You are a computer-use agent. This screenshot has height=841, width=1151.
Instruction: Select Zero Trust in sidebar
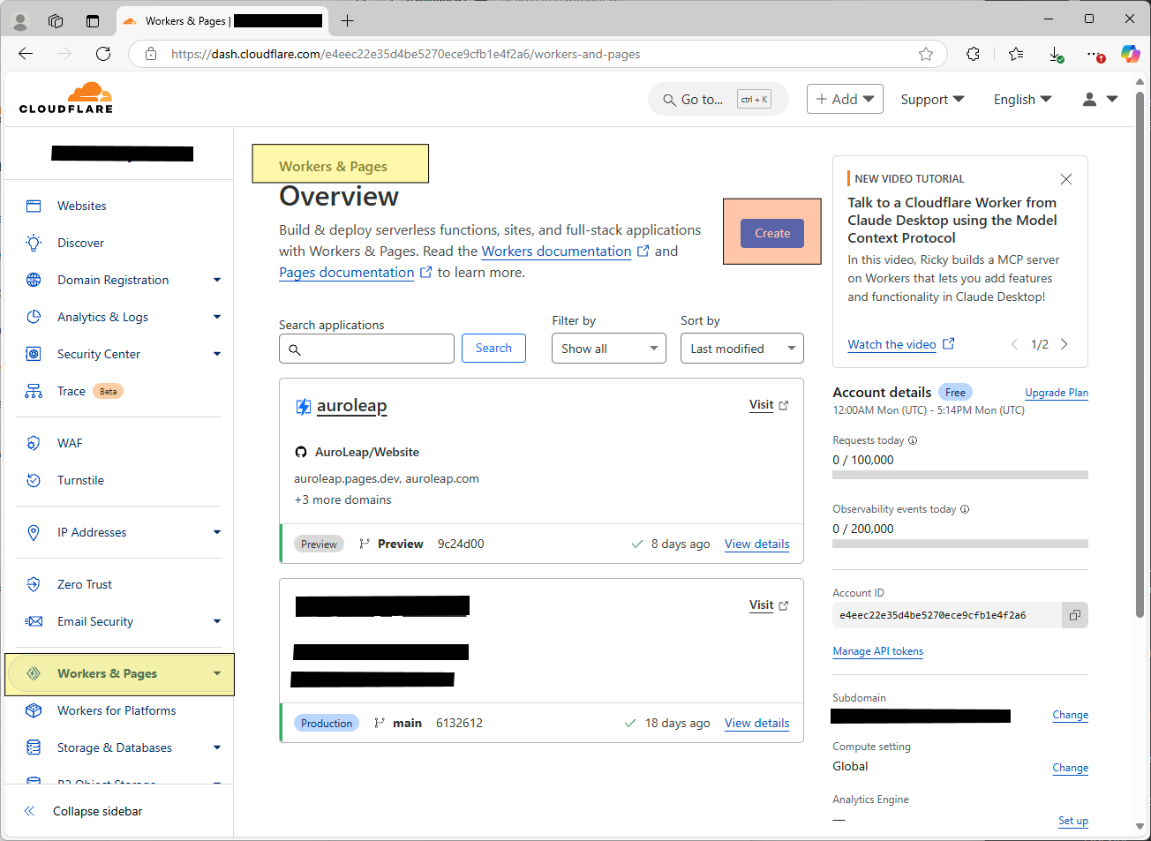[85, 584]
